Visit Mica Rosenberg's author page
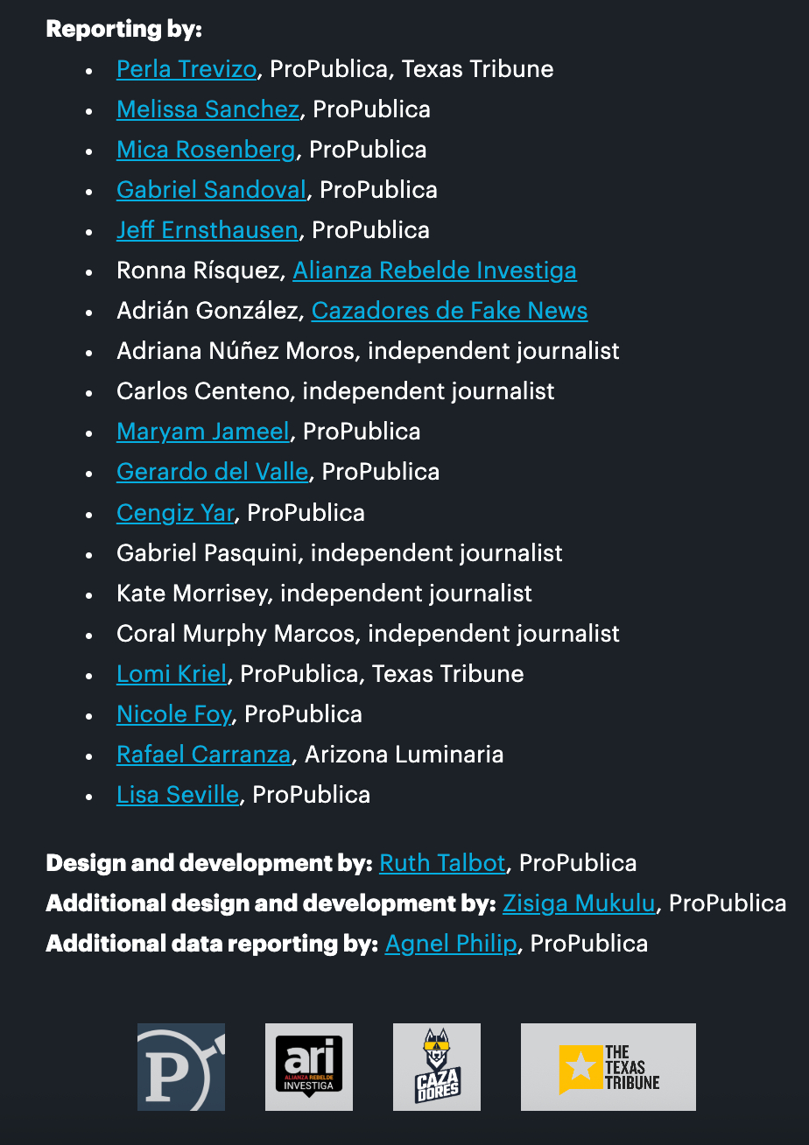 [206, 150]
